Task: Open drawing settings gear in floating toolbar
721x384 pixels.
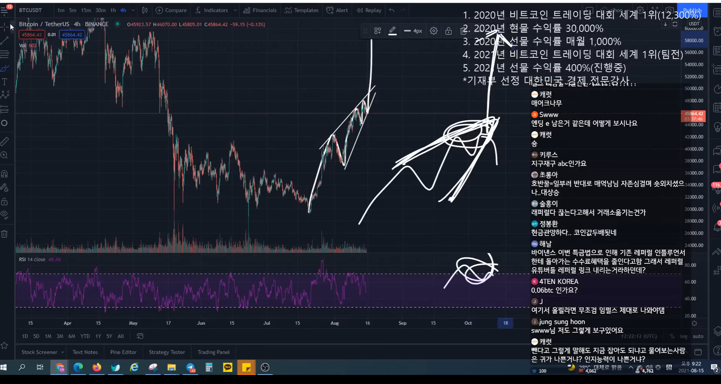Action: (x=434, y=31)
